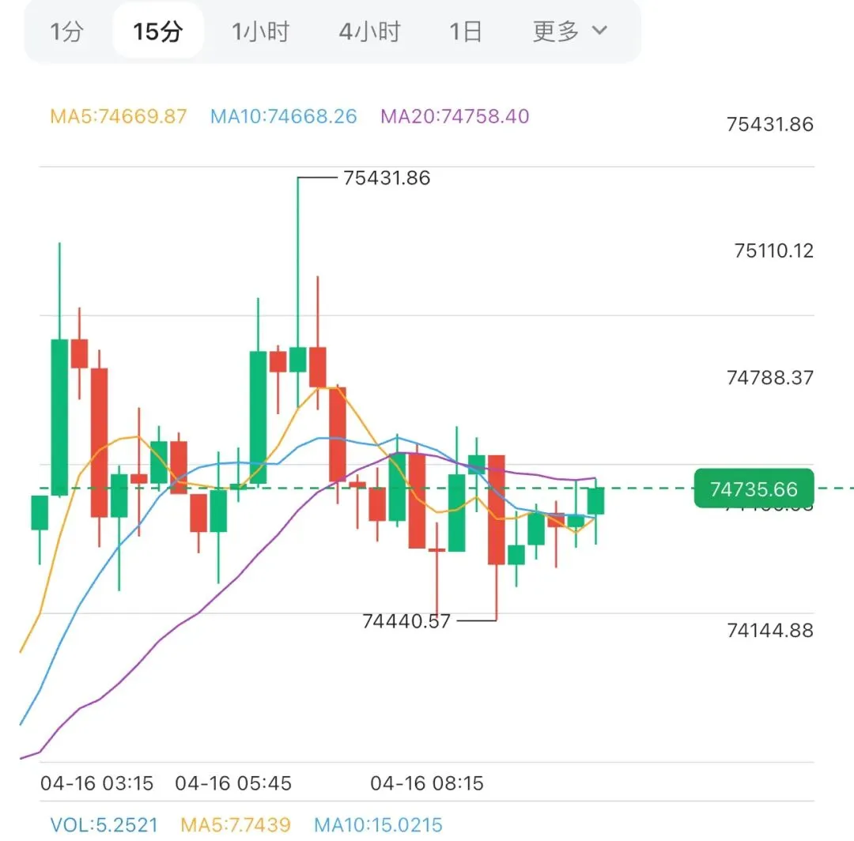Viewport: 854px width, 841px height.
Task: Switch to the 1日 daily chart
Action: click(466, 32)
